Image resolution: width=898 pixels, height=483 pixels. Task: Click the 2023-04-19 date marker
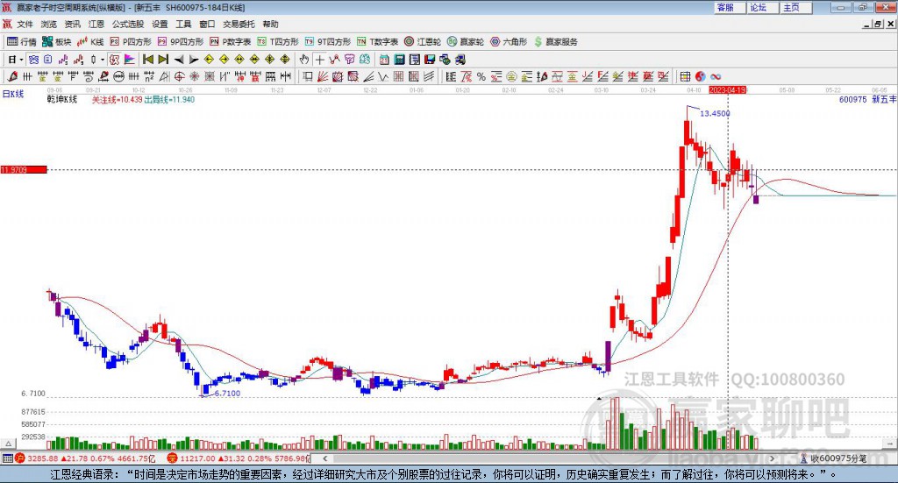727,89
